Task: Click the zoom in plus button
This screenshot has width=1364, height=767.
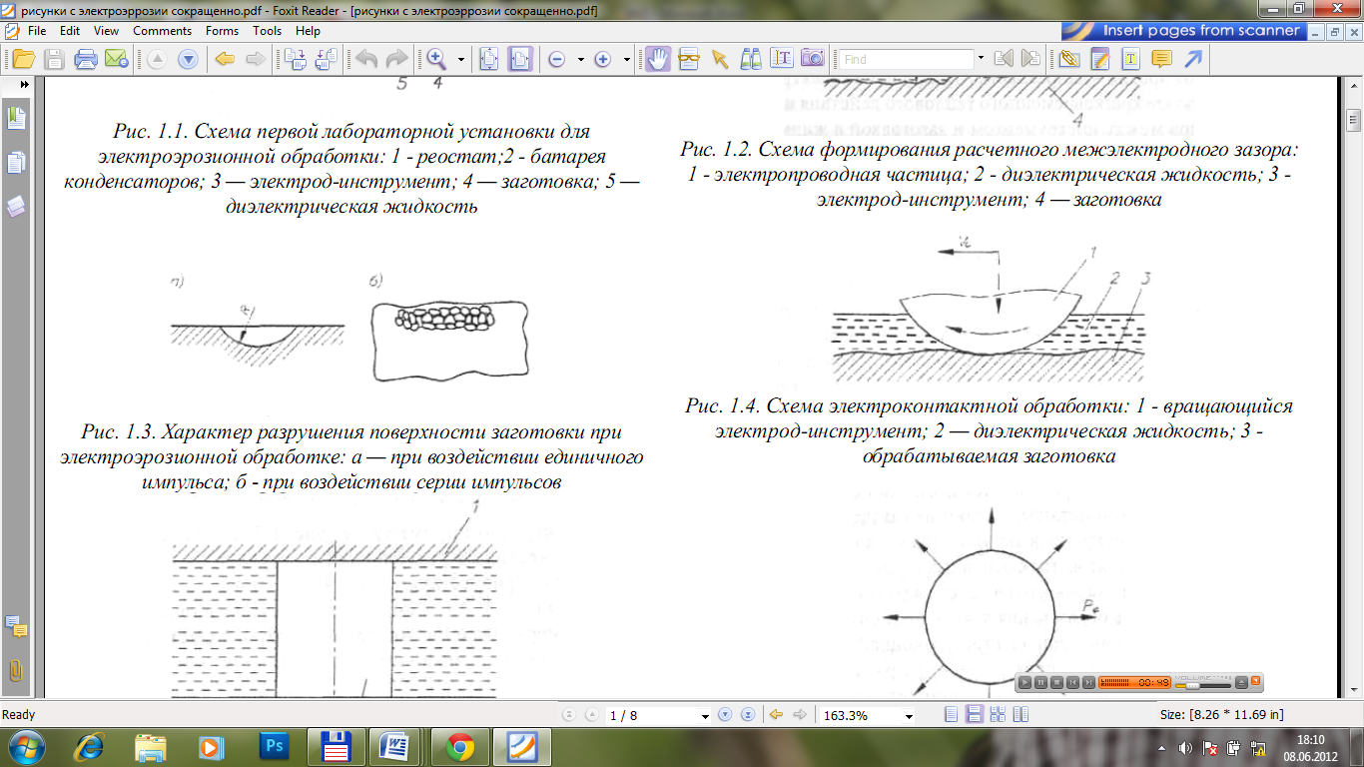Action: (602, 59)
